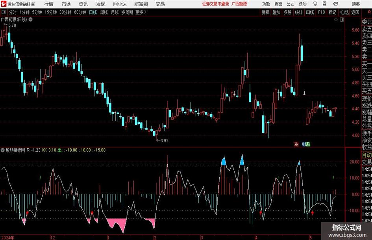
Task: Click the 标记 mark toolbar button
Action: click(332, 12)
